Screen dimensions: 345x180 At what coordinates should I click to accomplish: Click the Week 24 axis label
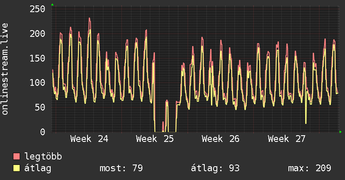pyautogui.click(x=89, y=139)
